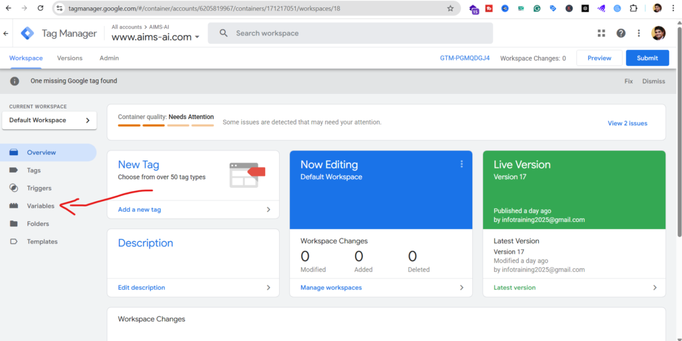This screenshot has height=341, width=682.
Task: Click the Grammarly extension icon
Action: click(x=537, y=8)
